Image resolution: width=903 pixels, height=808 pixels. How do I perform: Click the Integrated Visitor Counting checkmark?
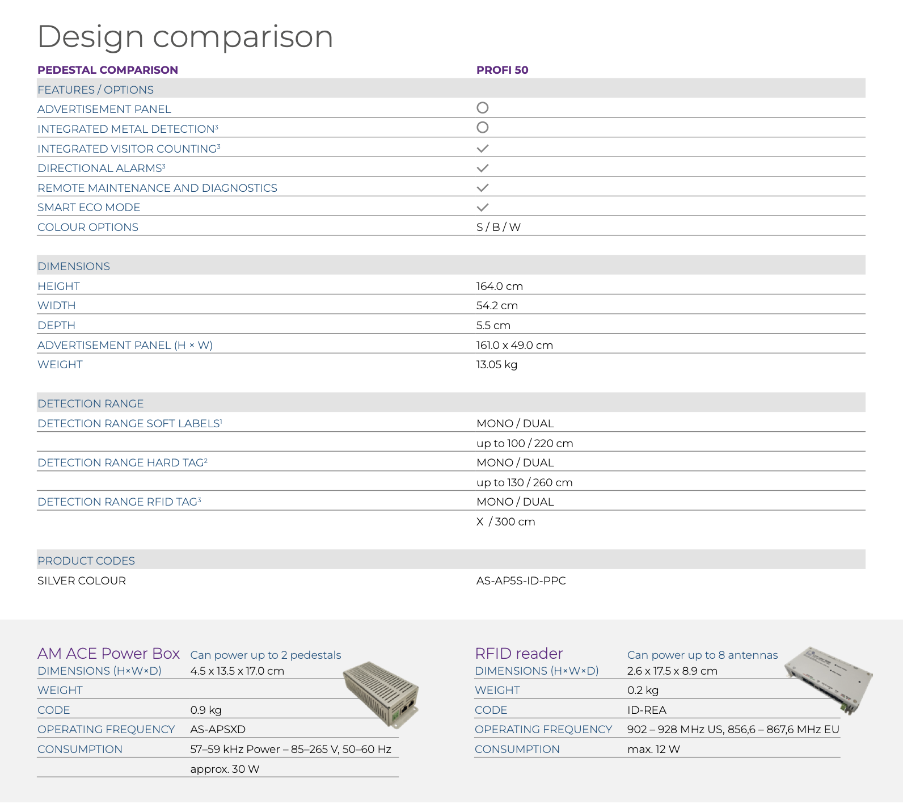click(x=482, y=149)
